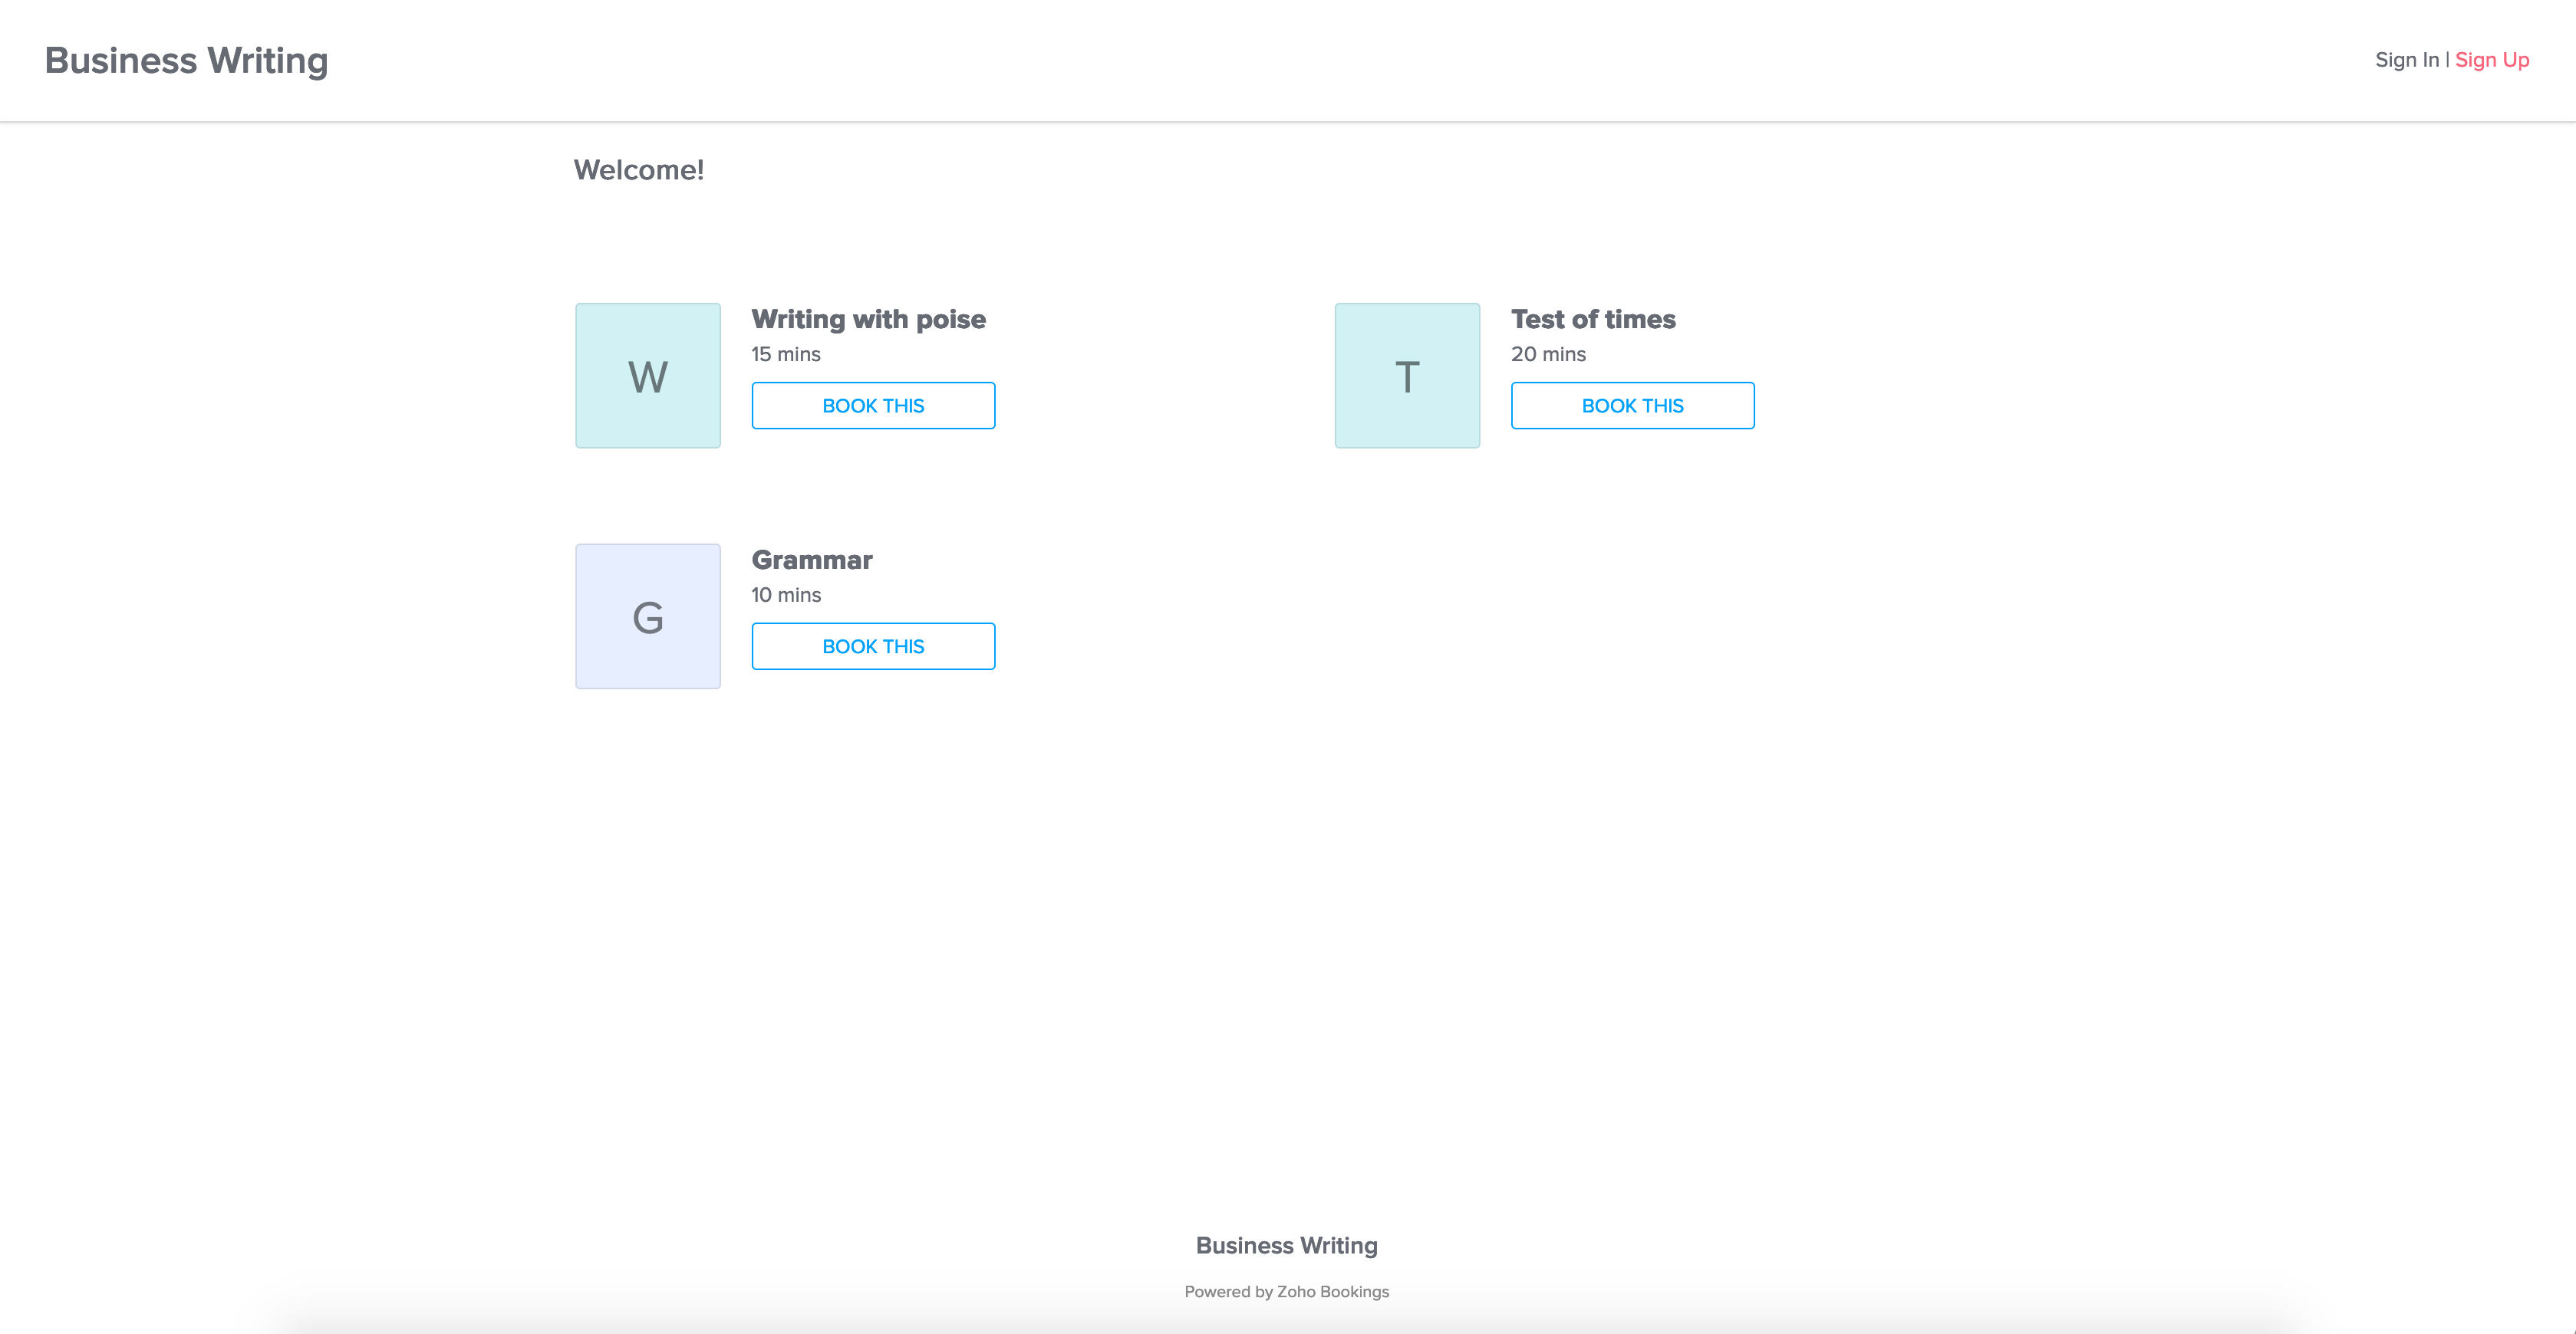Click the footer Business Writing name
Screen dimensions: 2576x1334
[x=1286, y=1245]
